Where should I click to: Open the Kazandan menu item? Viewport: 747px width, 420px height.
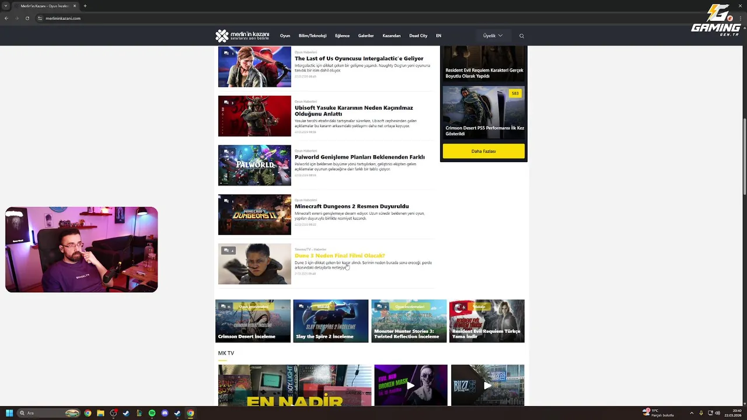[392, 36]
